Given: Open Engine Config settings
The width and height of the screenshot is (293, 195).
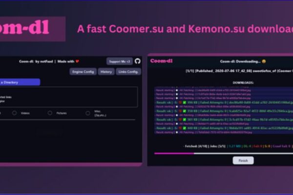Looking at the screenshot, I should pyautogui.click(x=83, y=72).
